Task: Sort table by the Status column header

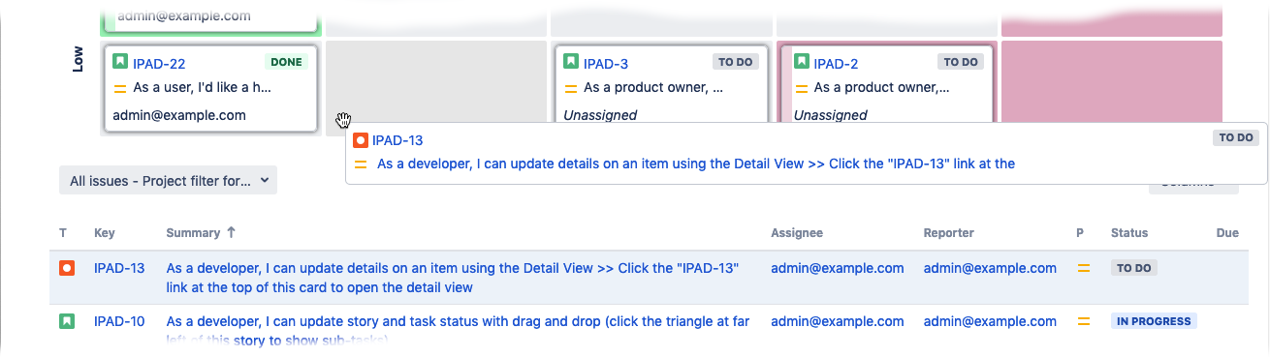Action: point(1129,233)
